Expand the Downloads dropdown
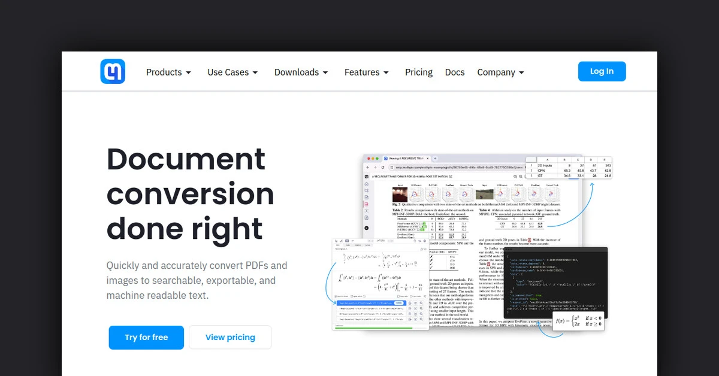Image resolution: width=719 pixels, height=376 pixels. (301, 72)
